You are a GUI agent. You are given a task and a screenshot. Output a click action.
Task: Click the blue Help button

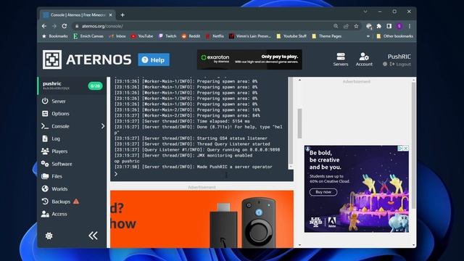click(154, 59)
